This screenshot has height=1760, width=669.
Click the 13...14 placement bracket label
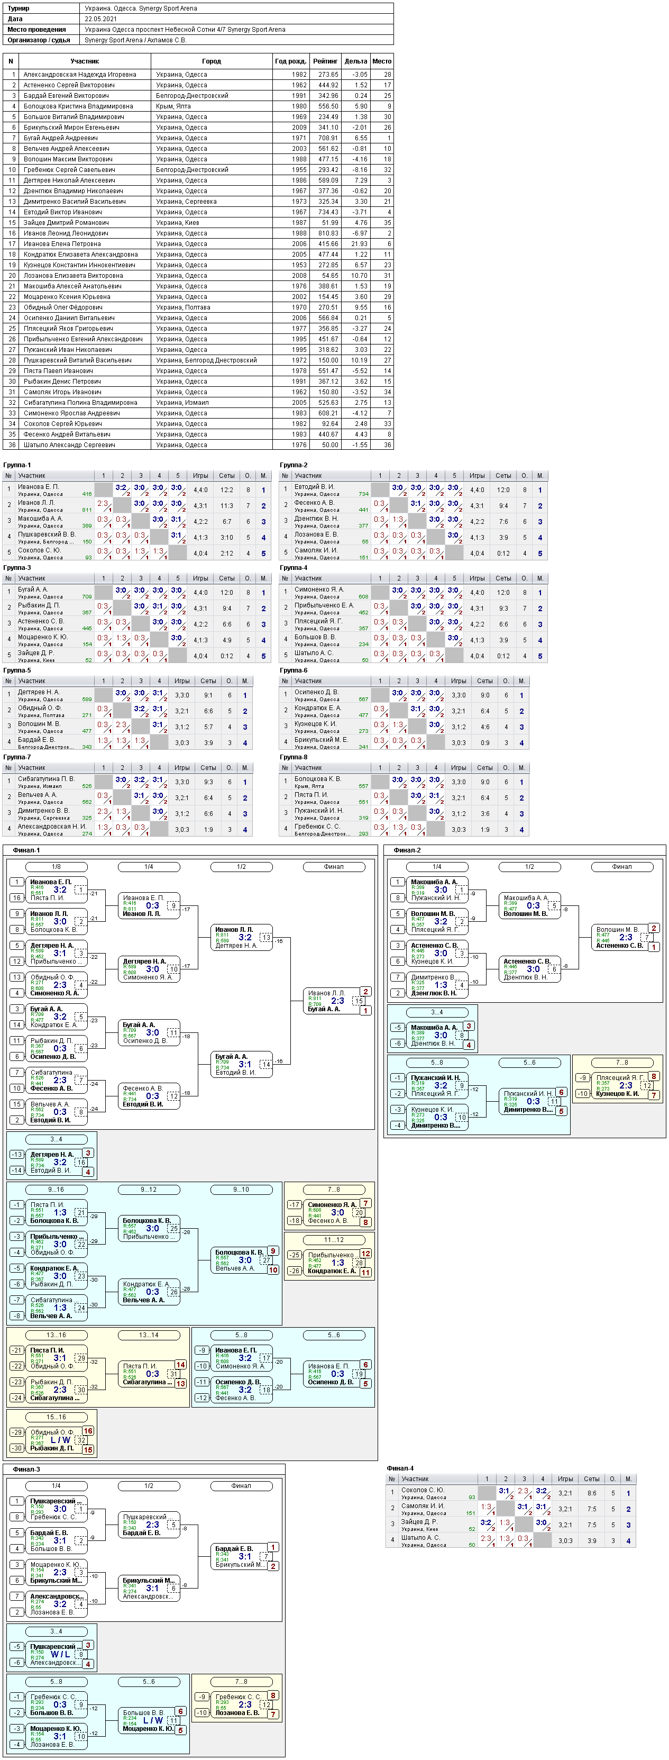[149, 1335]
